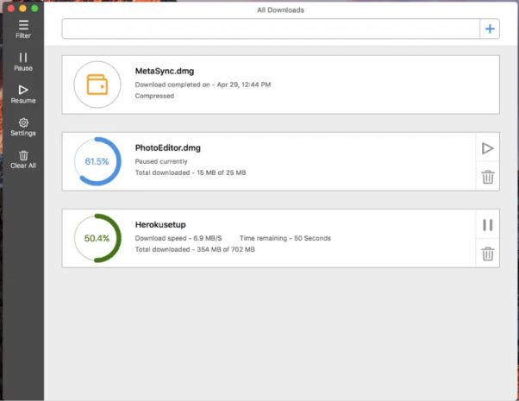Click Clear All trash icon in sidebar
This screenshot has width=519, height=401.
[x=23, y=160]
